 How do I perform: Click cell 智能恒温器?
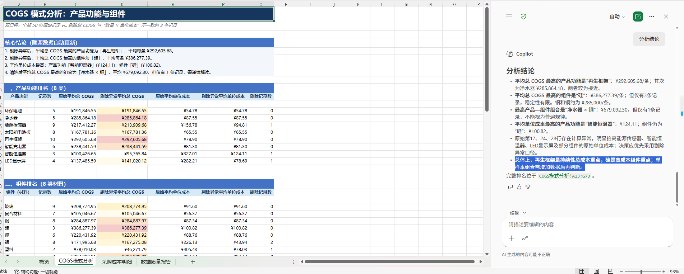click(x=19, y=154)
